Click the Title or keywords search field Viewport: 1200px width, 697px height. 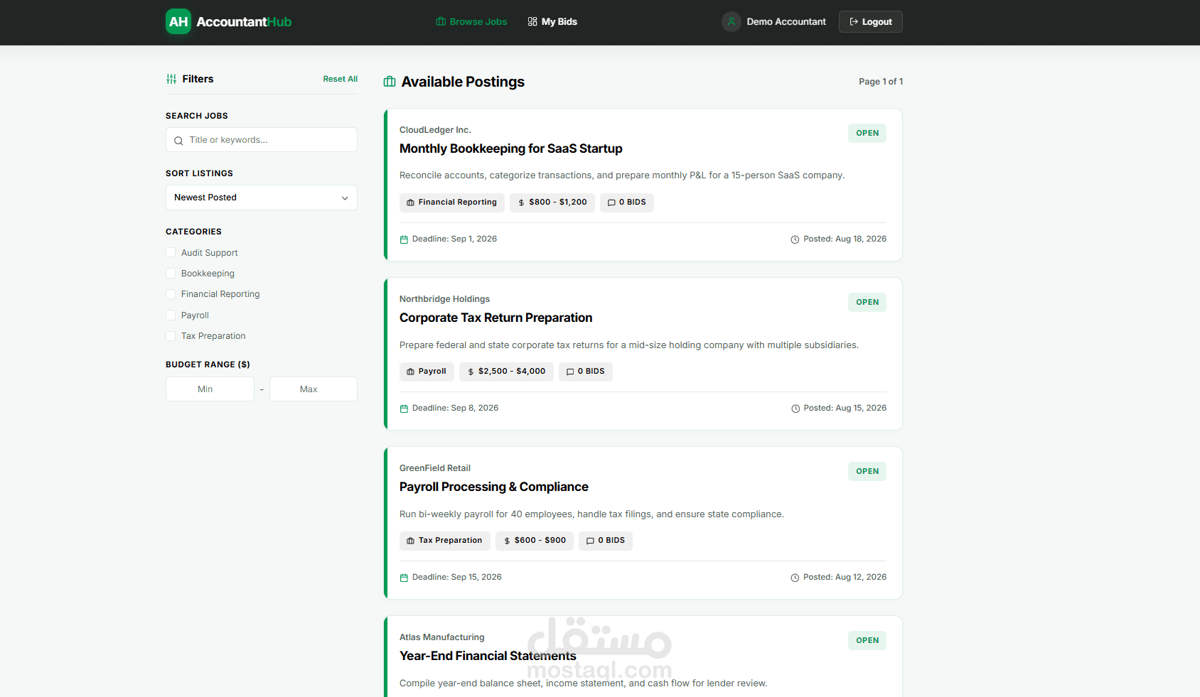click(x=262, y=140)
